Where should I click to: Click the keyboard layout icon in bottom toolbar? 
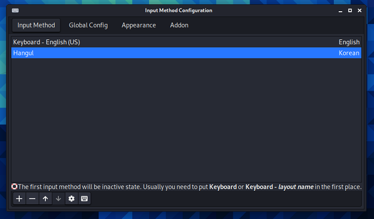coord(84,199)
